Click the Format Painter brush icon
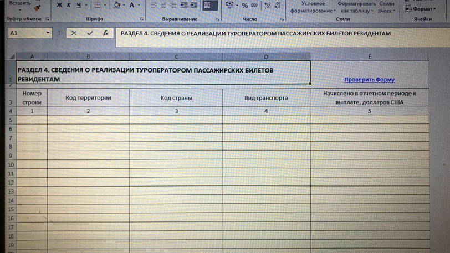The image size is (450, 253). click(x=37, y=8)
